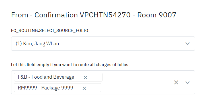The height and width of the screenshot is (106, 205).
Task: Open the Kim, Jang Whan folio selector
Action: coord(103,44)
